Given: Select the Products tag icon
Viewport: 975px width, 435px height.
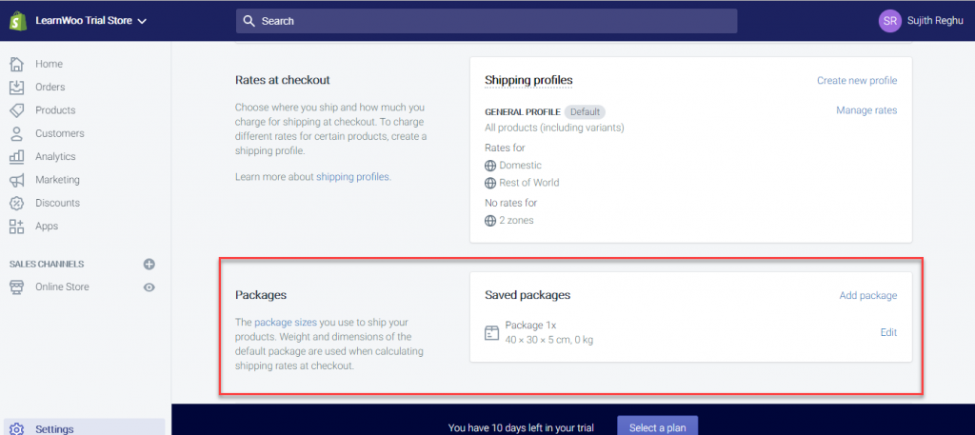Looking at the screenshot, I should 17,110.
